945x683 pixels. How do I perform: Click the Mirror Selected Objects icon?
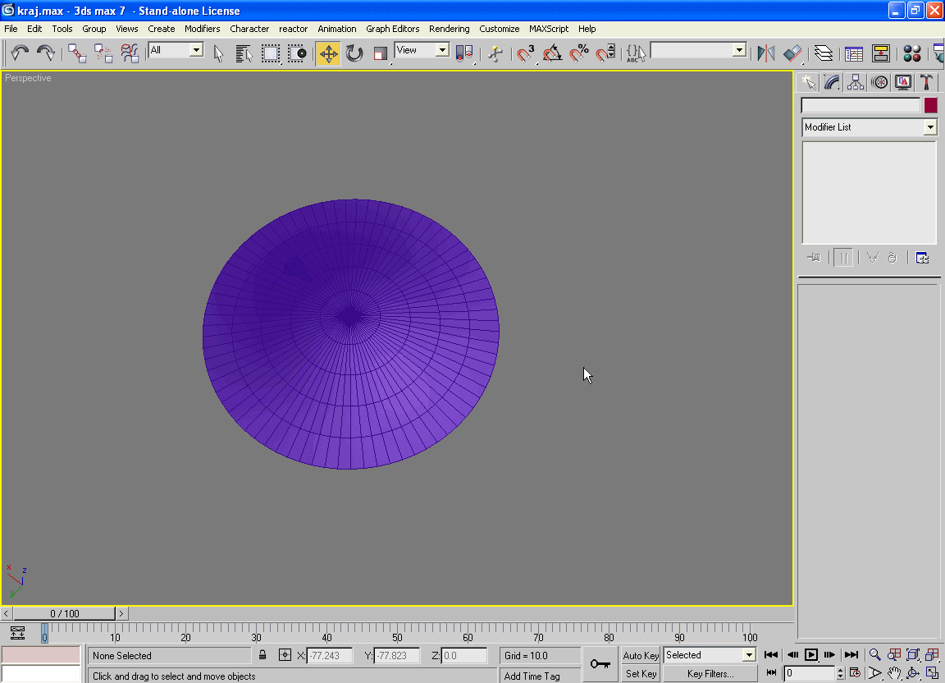point(765,54)
